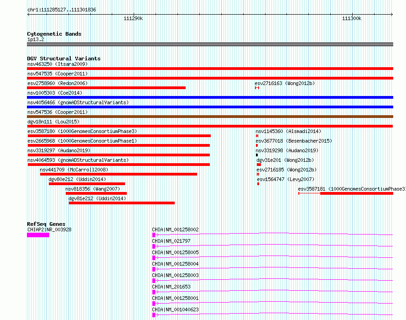Click the red bar under dgv80e212

pos(87,184)
